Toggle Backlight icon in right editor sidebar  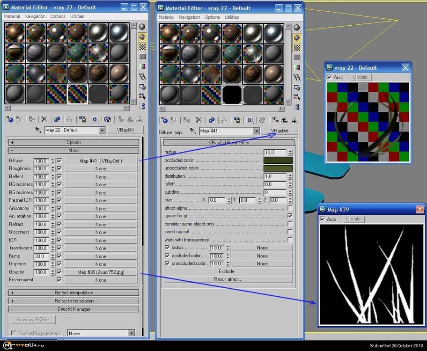point(296,37)
